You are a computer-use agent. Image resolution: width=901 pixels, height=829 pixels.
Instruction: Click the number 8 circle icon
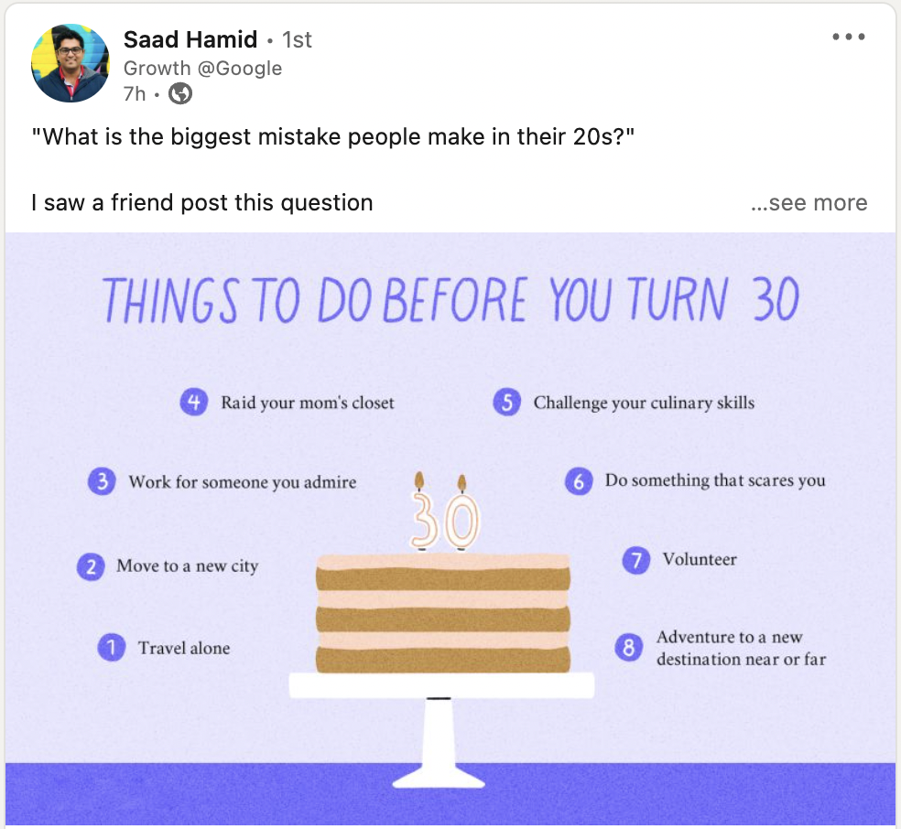coord(628,648)
